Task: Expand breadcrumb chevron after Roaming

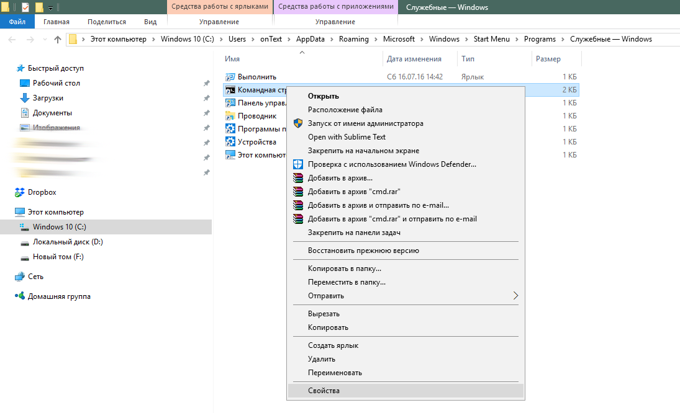Action: coord(376,40)
